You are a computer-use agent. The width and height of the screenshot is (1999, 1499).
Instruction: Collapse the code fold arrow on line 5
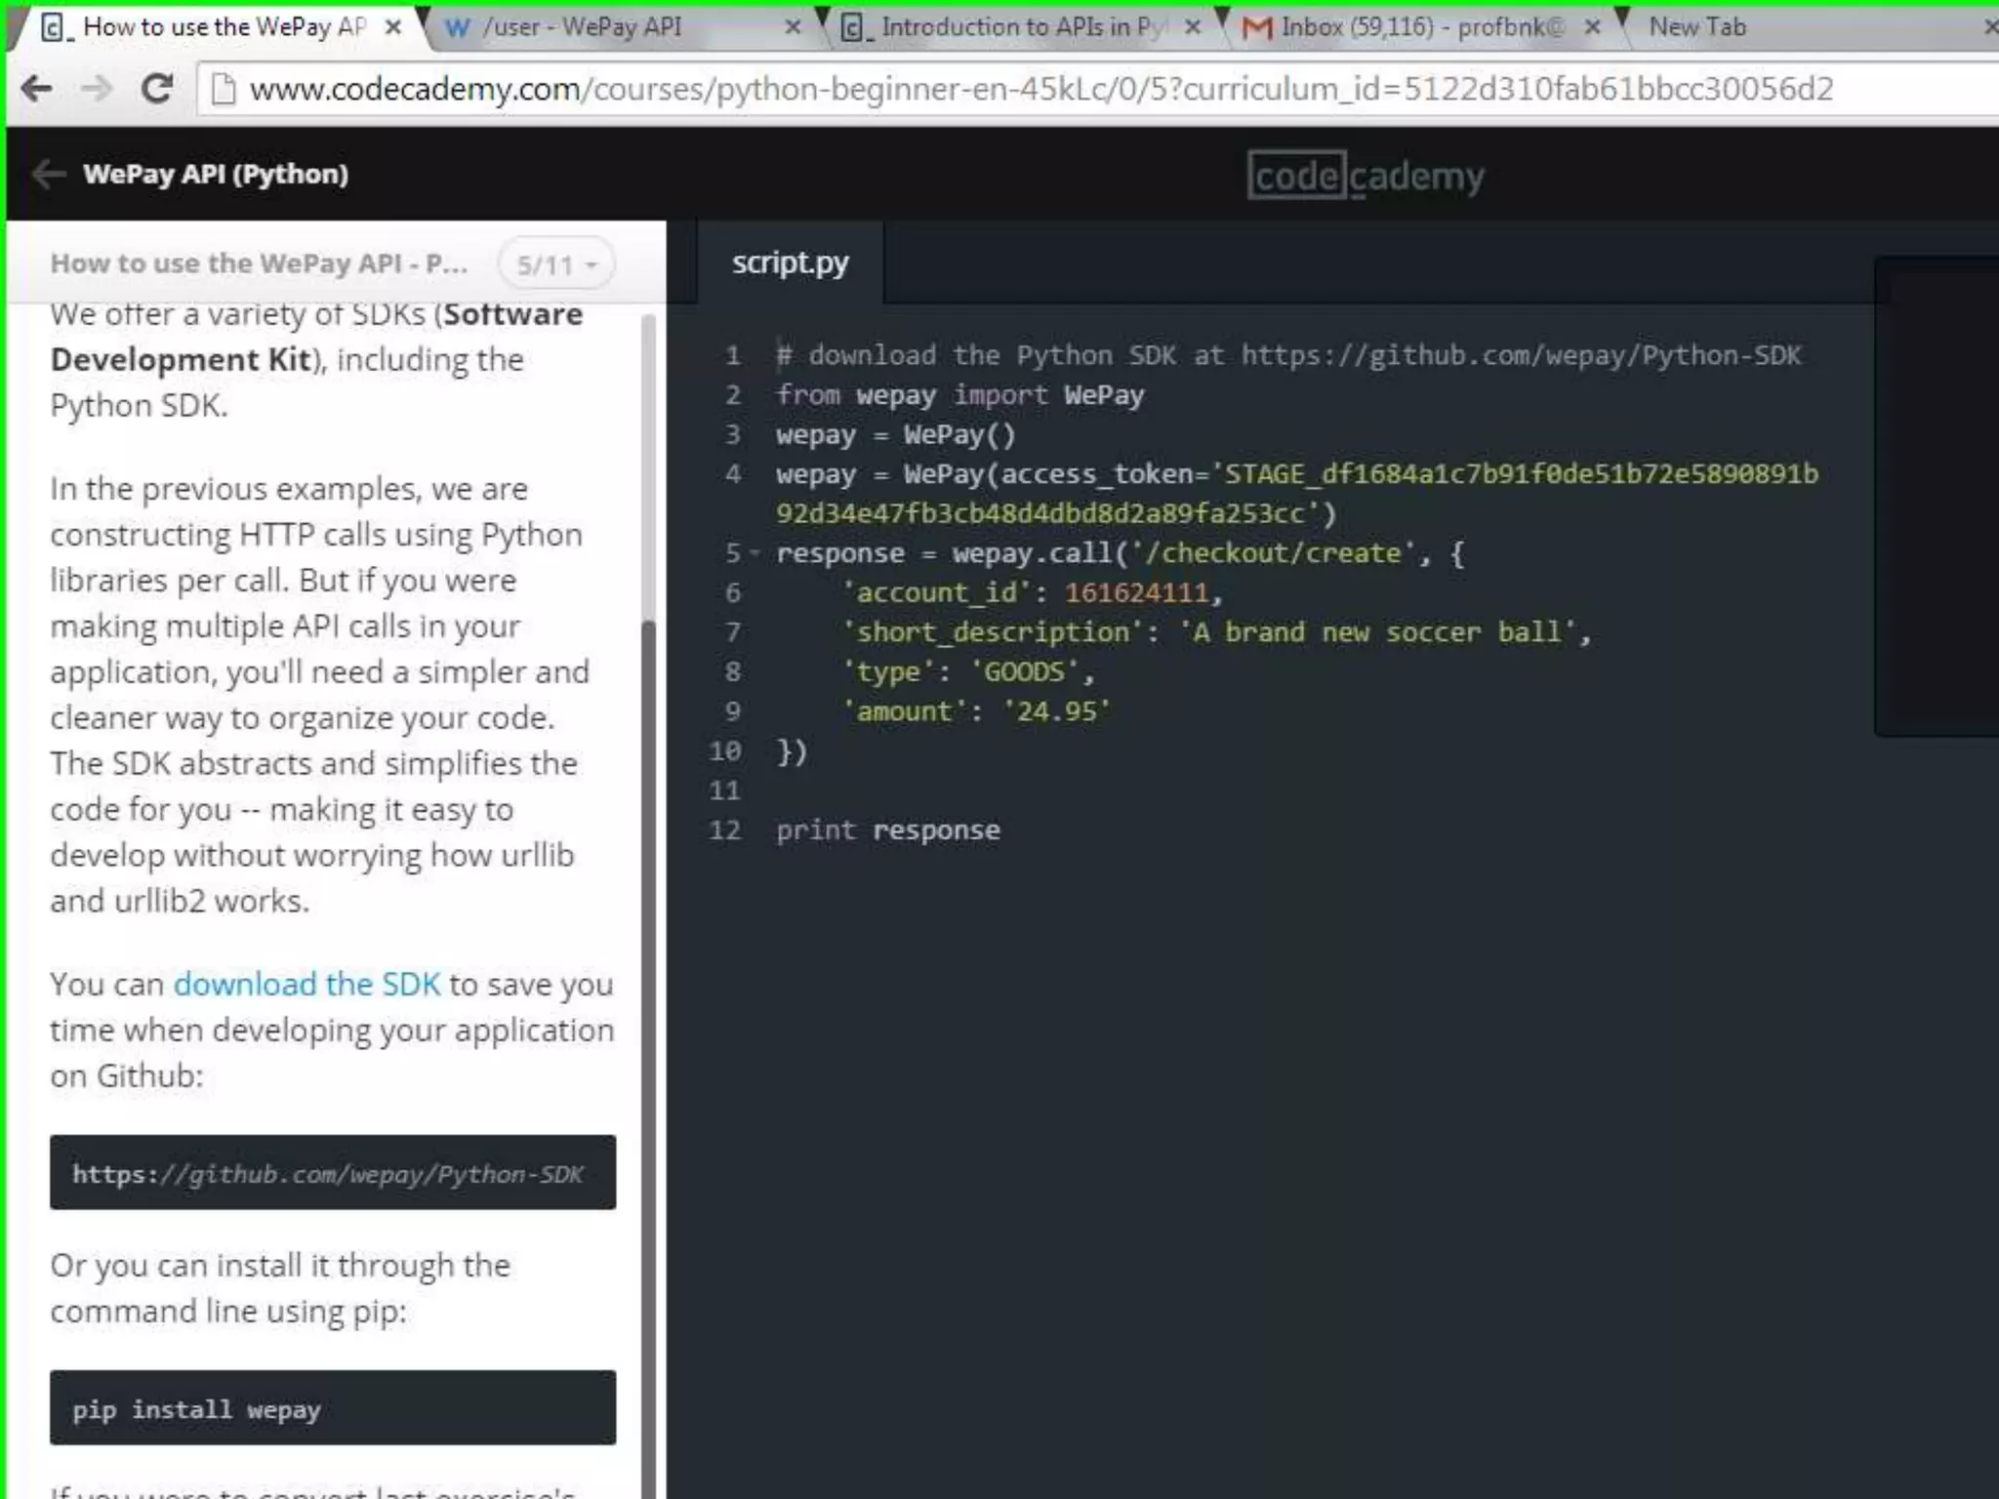(x=755, y=553)
